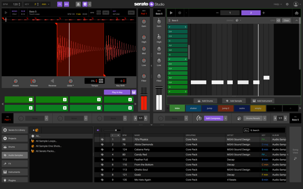Play the sequencer transport
The height and width of the screenshot is (189, 303).
point(171,13)
